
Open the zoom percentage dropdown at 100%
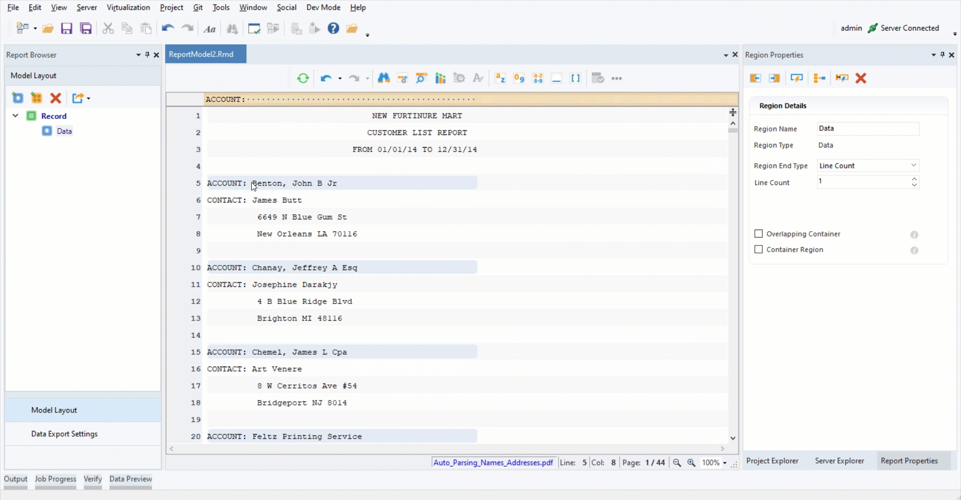point(724,463)
